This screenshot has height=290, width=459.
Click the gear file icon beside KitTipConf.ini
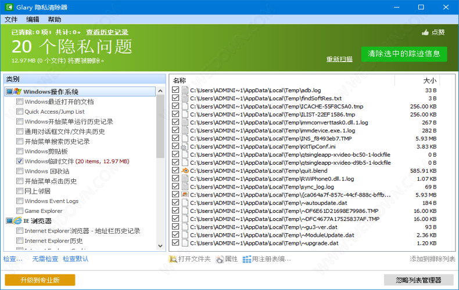click(185, 147)
